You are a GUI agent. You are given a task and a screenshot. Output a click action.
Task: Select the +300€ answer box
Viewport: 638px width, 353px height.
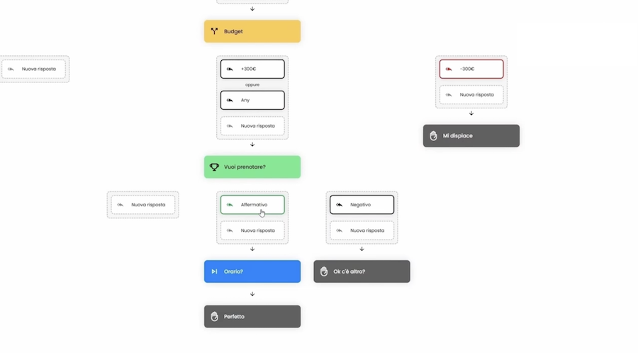point(252,69)
